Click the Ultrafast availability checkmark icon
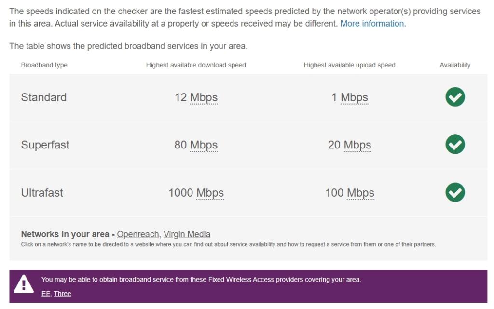494x309 pixels. pyautogui.click(x=455, y=192)
